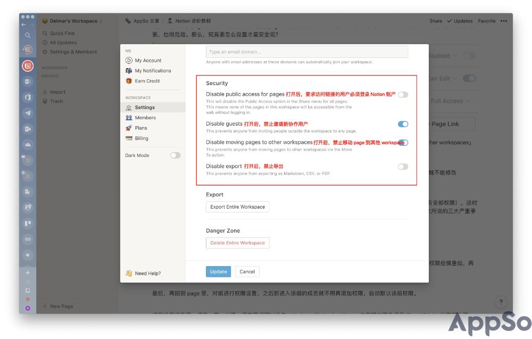This screenshot has height=339, width=532.
Task: Click the Trash bin icon in Notion sidebar
Action: point(45,101)
